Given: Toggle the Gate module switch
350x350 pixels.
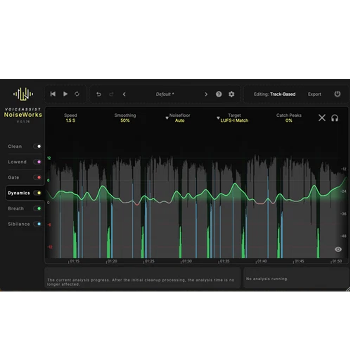Looking at the screenshot, I should (x=37, y=177).
